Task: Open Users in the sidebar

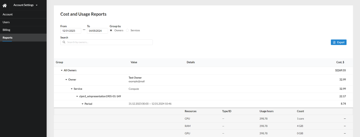Action: [x=23, y=22]
